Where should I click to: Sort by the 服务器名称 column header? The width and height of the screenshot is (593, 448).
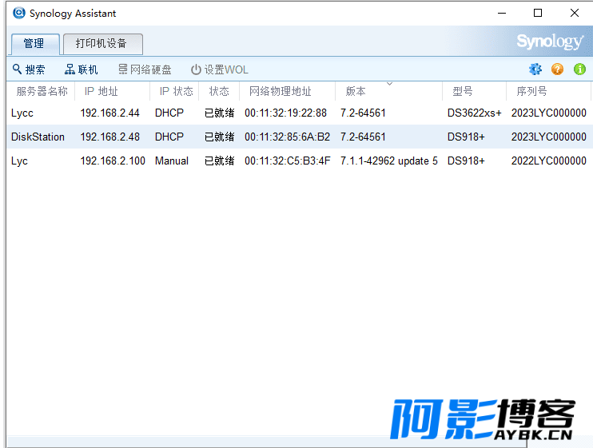point(41,91)
